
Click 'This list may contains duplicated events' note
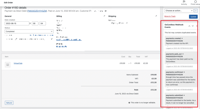[x=180, y=33]
